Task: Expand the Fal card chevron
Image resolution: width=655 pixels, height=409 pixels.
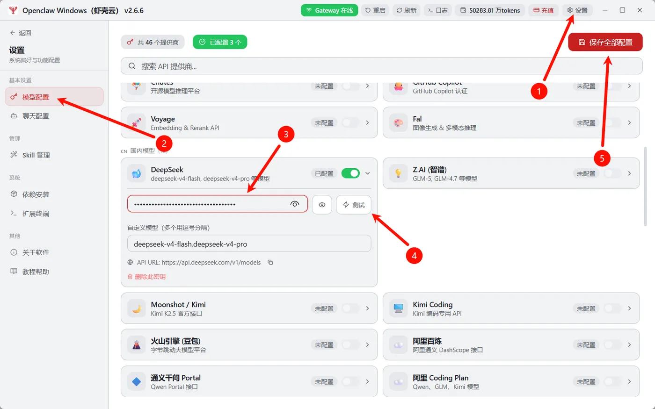Action: tap(630, 122)
